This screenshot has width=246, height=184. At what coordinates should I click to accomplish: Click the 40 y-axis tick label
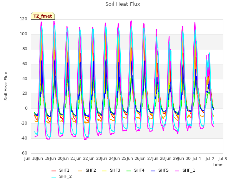point(25,79)
